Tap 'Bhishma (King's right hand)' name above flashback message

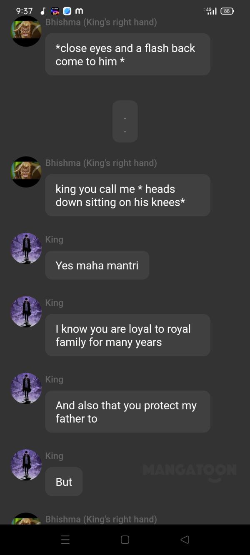(101, 22)
